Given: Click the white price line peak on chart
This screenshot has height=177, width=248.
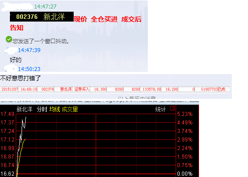Looking at the screenshot, I should coord(26,117).
